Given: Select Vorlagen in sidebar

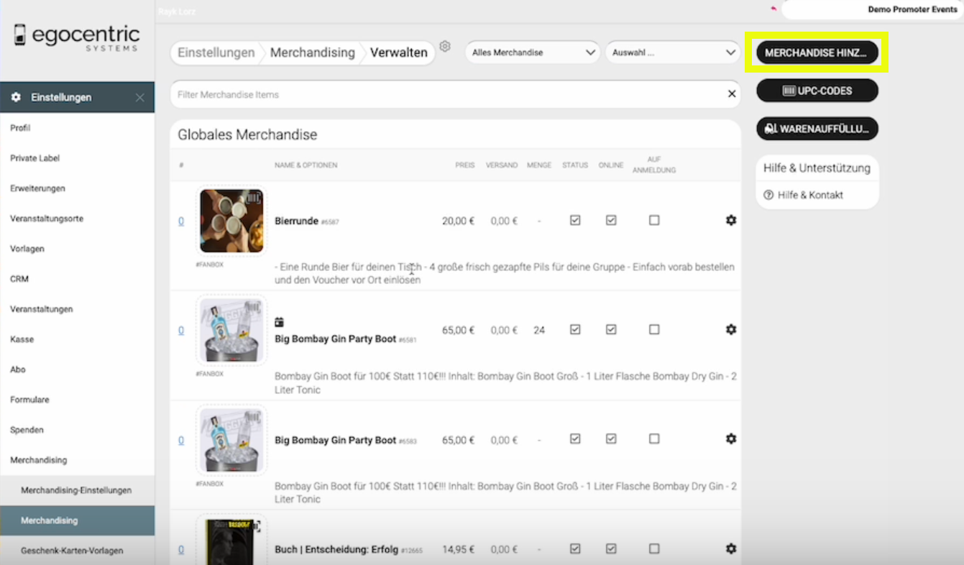Looking at the screenshot, I should 27,249.
